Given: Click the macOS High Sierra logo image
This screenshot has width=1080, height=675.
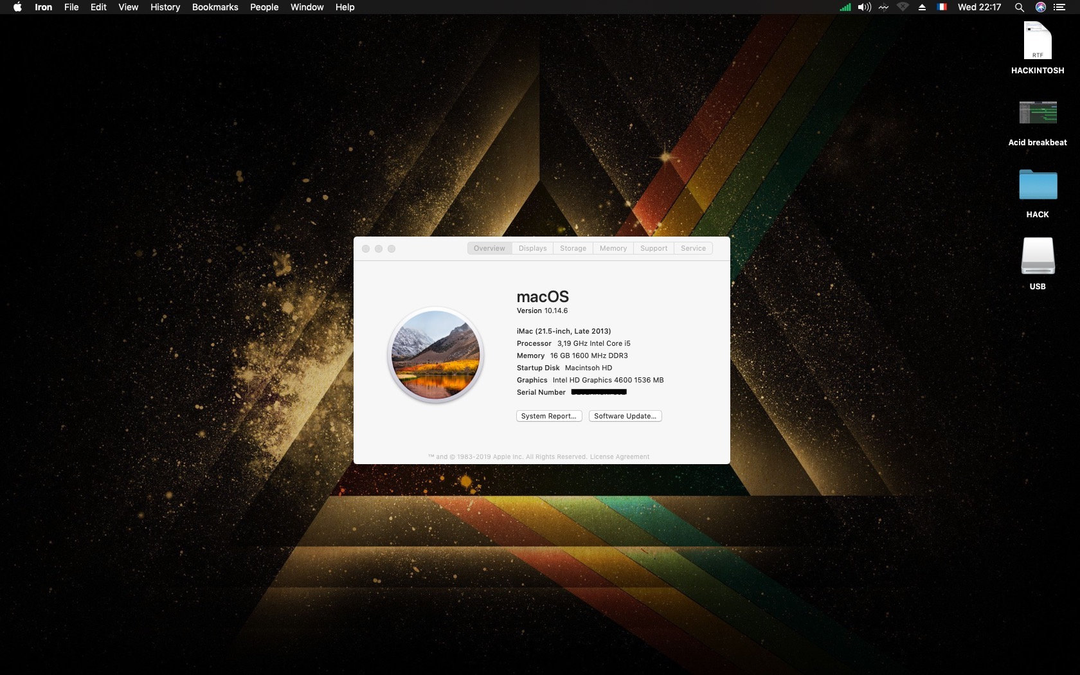Looking at the screenshot, I should (x=436, y=355).
